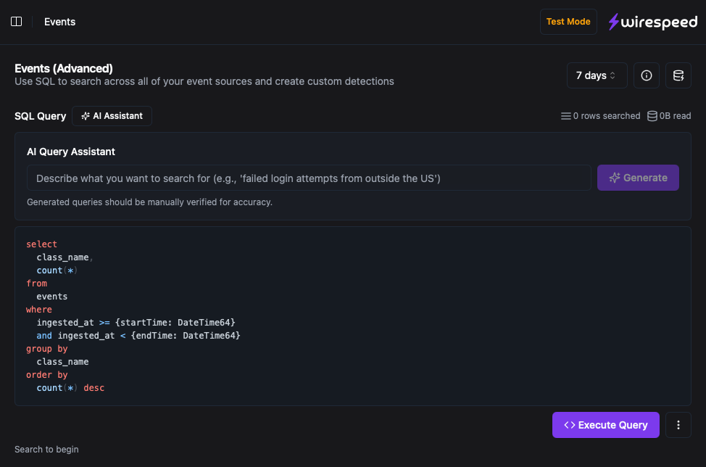Click the sparkles icon on AI Assistant
Viewport: 706px width, 467px height.
[86, 115]
